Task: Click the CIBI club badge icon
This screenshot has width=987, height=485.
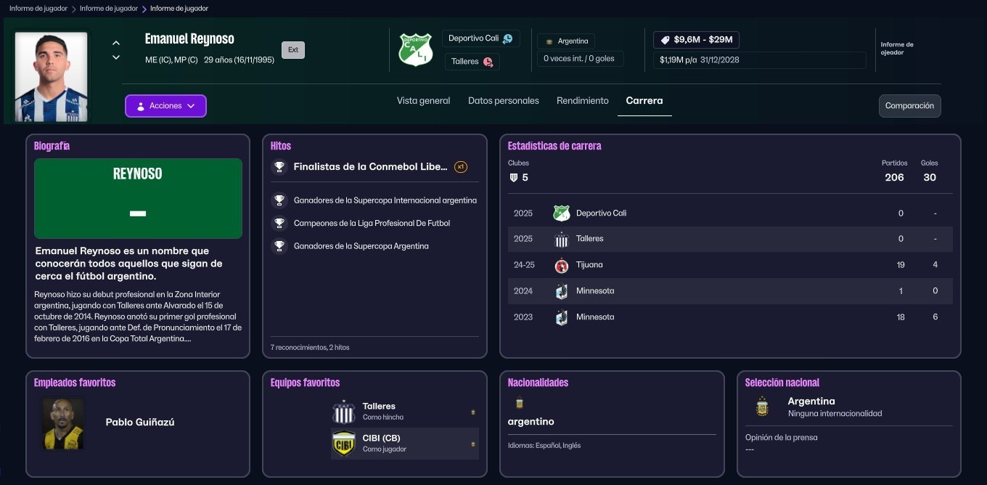Action: (x=343, y=444)
